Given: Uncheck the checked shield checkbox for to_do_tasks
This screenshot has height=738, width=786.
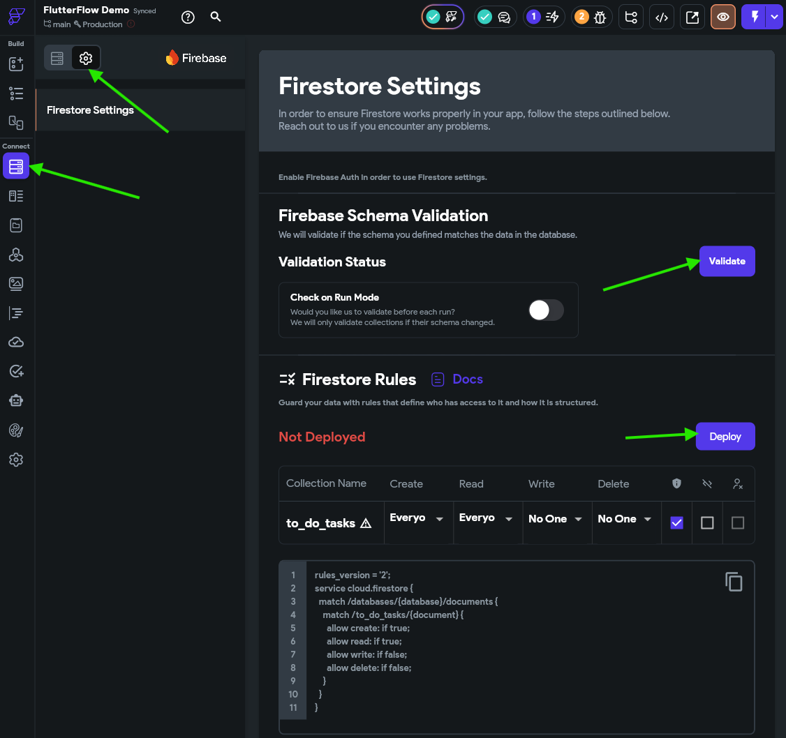Looking at the screenshot, I should (x=676, y=522).
